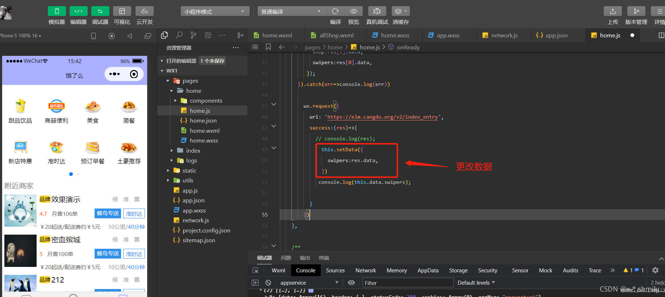Expand the index folder
The height and width of the screenshot is (297, 665).
tap(171, 150)
